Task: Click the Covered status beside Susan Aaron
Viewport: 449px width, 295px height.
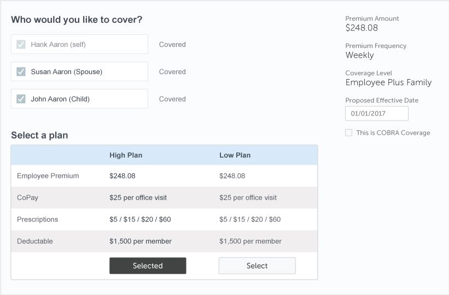Action: coord(172,72)
